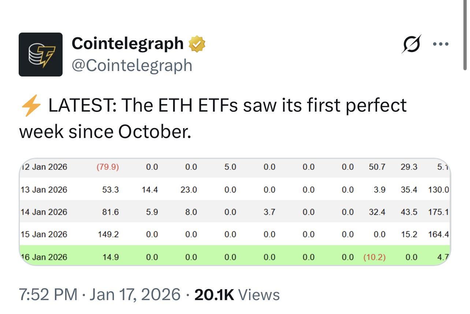Viewport: 470px width, 314px height.
Task: Click the vertical scrollbar at right edge
Action: (x=465, y=35)
